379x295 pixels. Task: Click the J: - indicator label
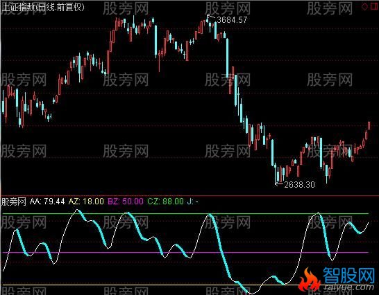point(193,202)
